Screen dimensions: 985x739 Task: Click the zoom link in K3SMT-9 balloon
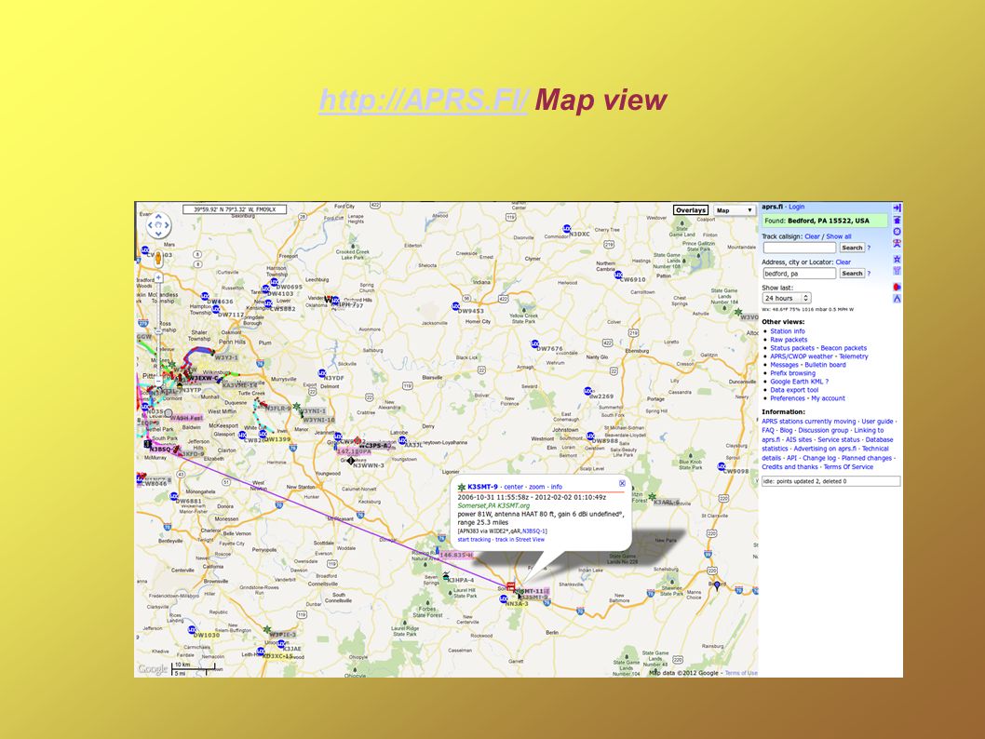[x=536, y=487]
